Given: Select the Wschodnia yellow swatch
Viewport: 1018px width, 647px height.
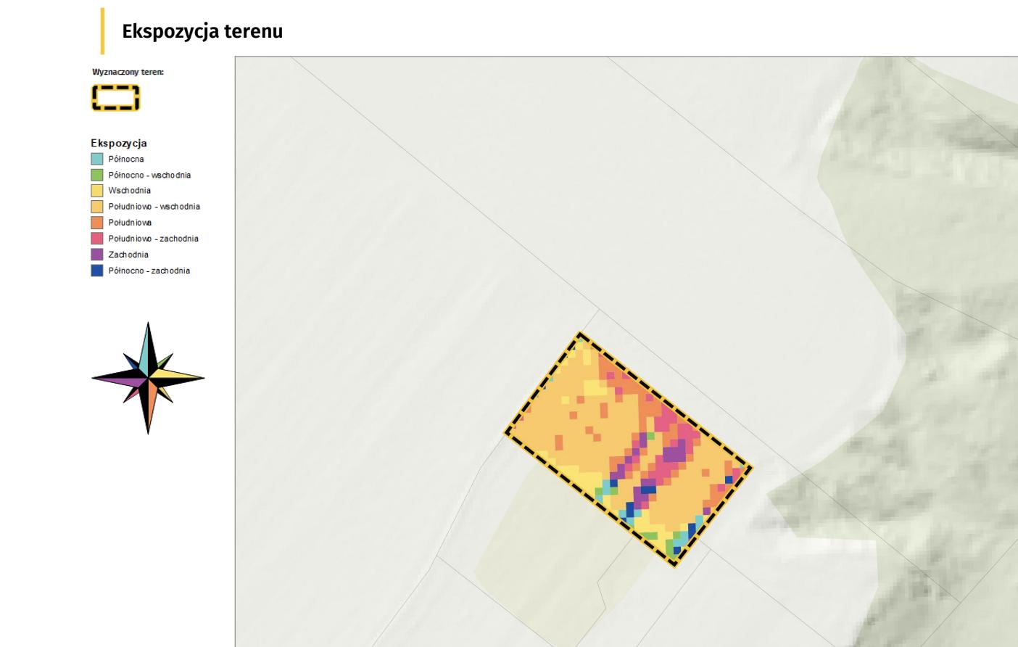Looking at the screenshot, I should [97, 191].
